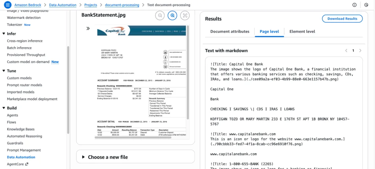The height and width of the screenshot is (169, 375).
Task: Click the sidebar vertical scrollbar
Action: coord(68,90)
